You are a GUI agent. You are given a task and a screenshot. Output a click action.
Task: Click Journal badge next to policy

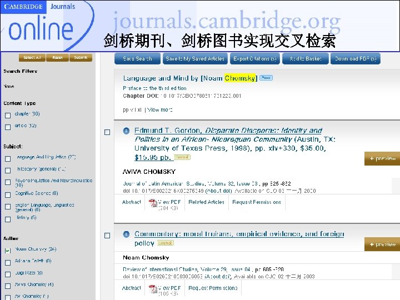click(x=166, y=243)
